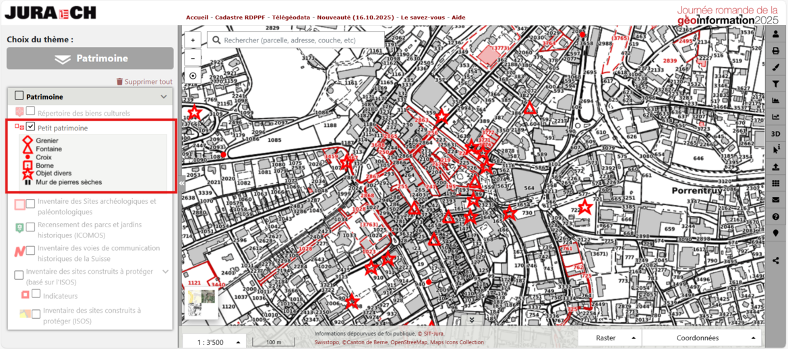Collapse the Patrimoine group chevron

pyautogui.click(x=164, y=97)
